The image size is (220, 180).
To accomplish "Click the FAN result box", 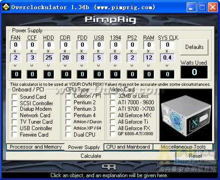I will pos(16,74).
